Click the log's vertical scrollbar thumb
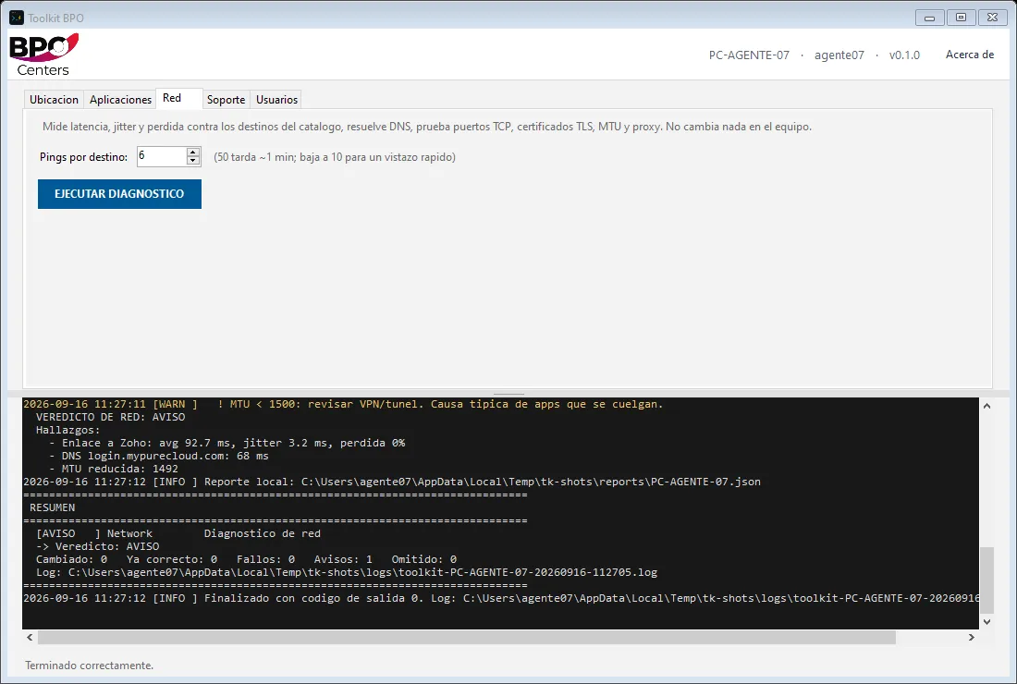Screen dimensions: 1017x684 coord(986,580)
